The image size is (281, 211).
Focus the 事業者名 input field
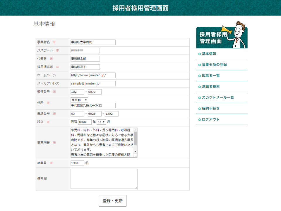93,42
